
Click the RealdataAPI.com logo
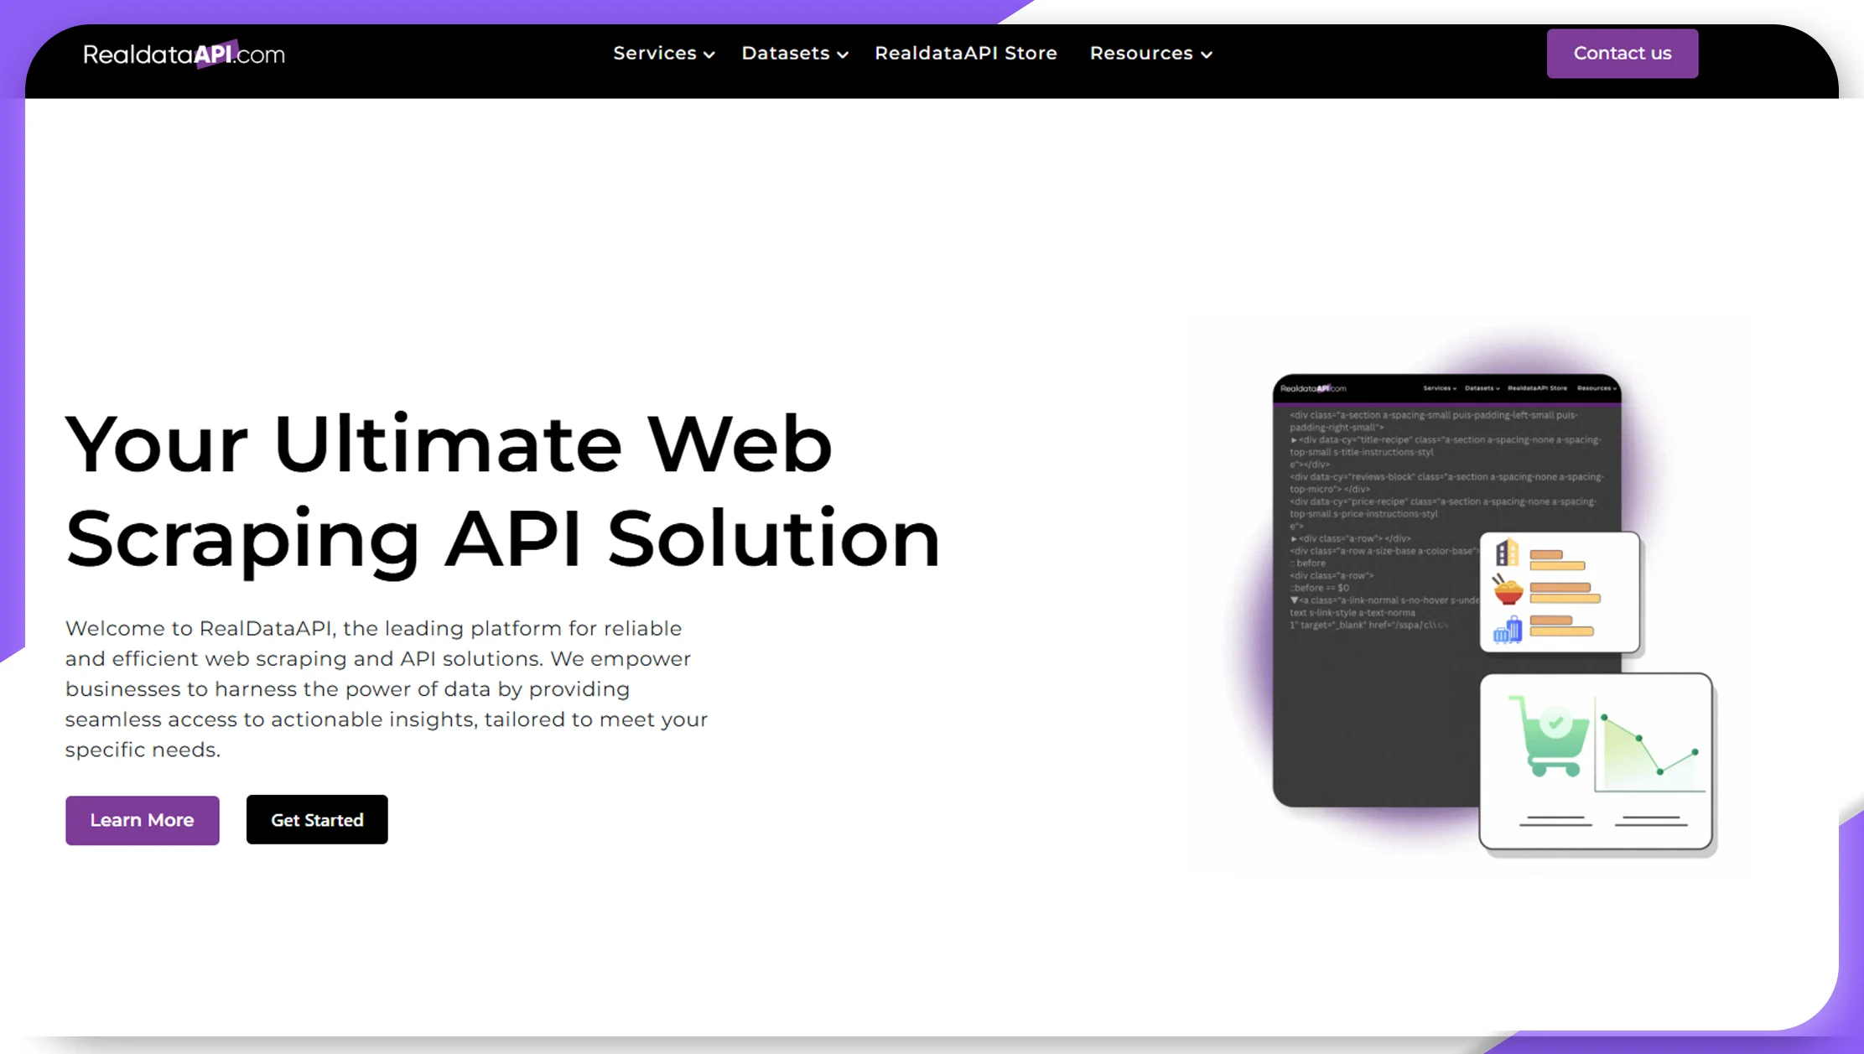coord(184,54)
